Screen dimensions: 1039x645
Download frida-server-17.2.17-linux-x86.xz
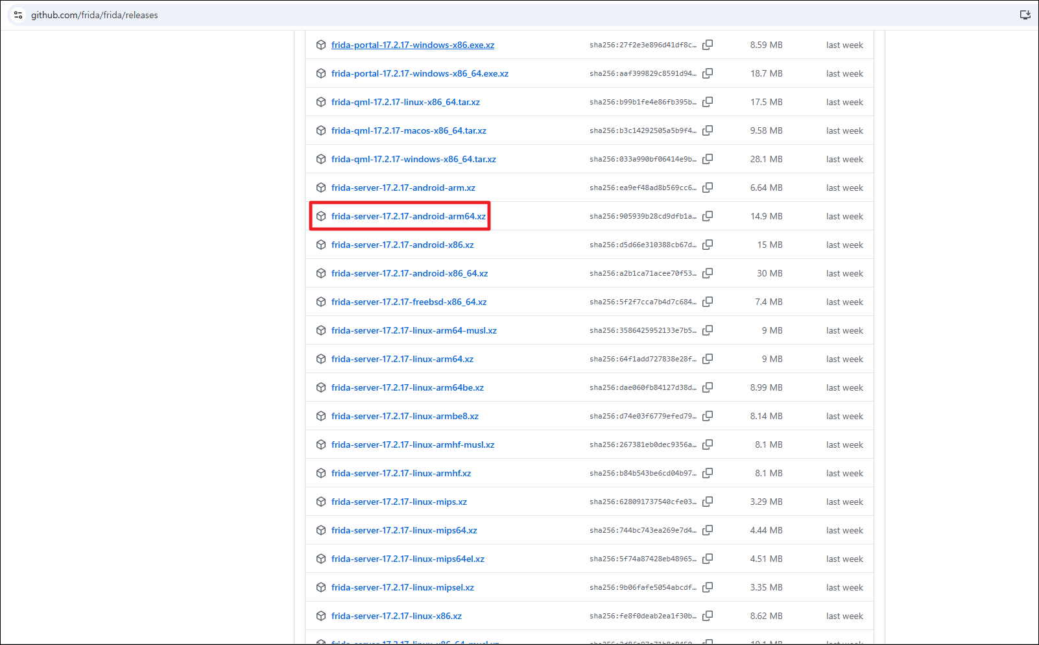pos(396,616)
